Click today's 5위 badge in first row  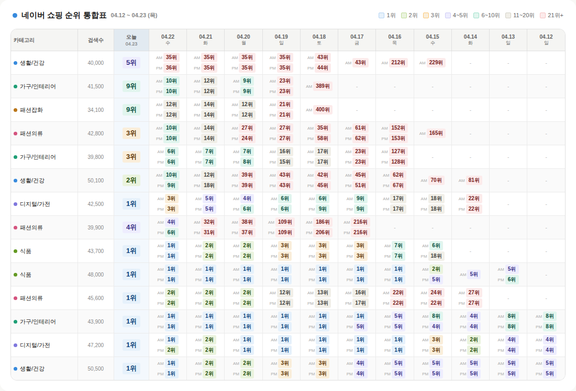pyautogui.click(x=131, y=63)
